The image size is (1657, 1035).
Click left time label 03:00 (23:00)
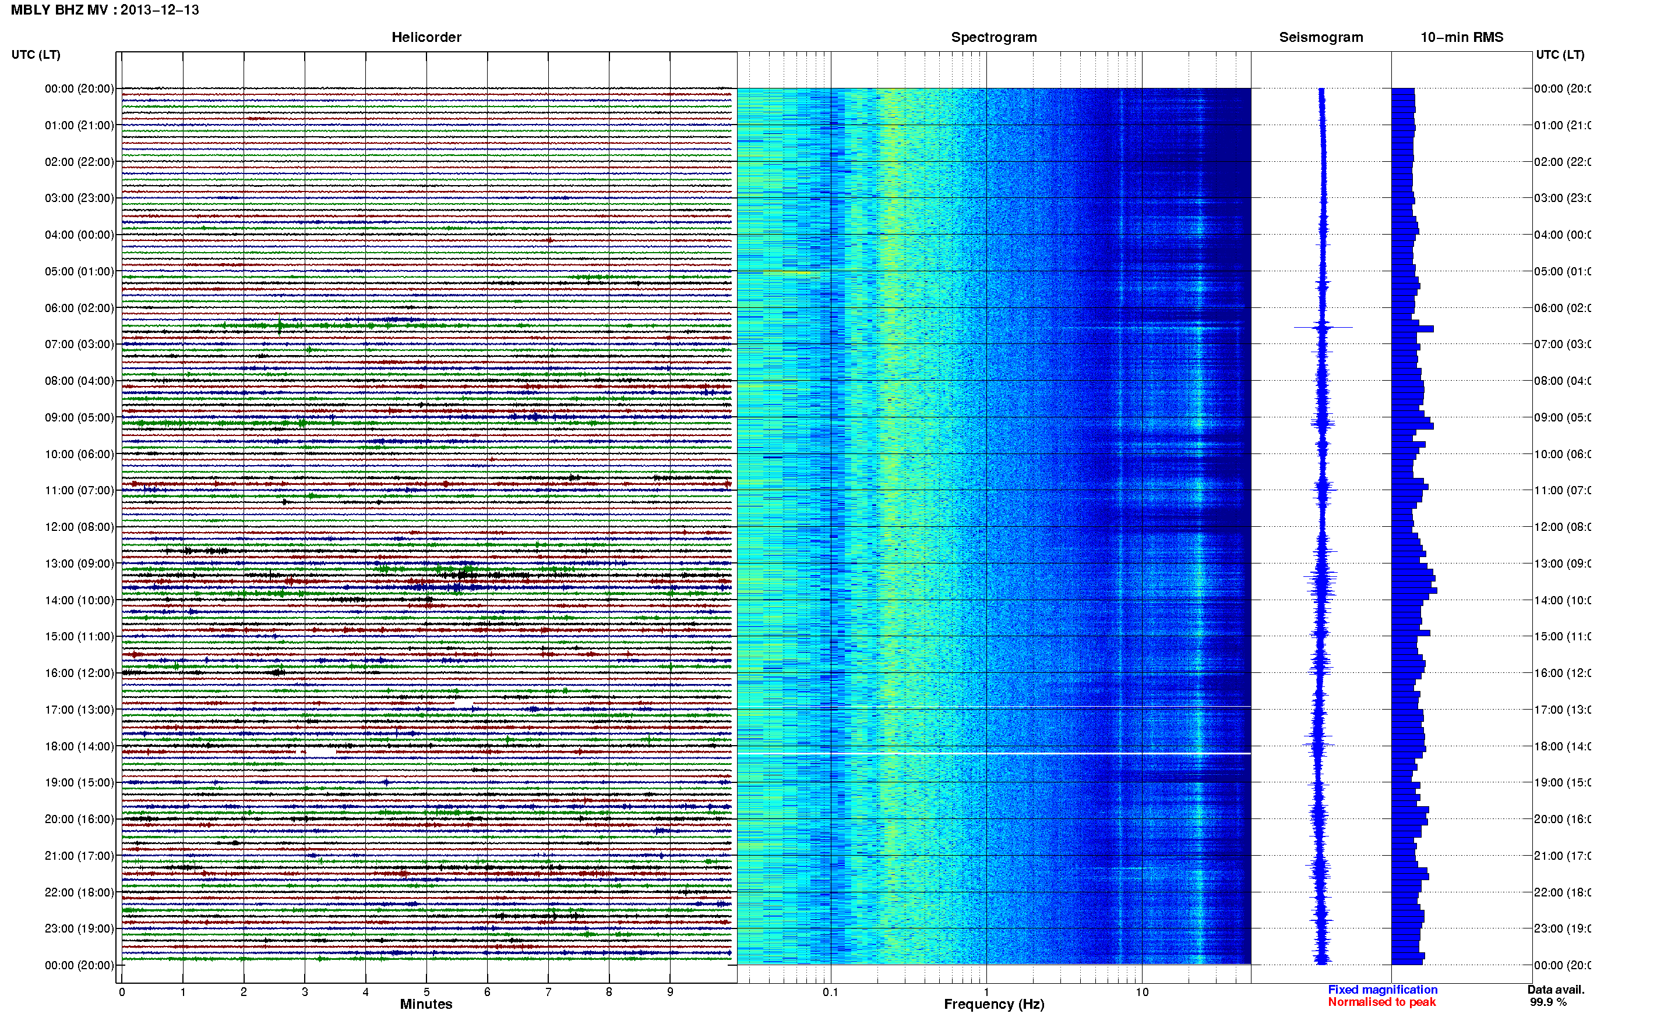coord(79,198)
